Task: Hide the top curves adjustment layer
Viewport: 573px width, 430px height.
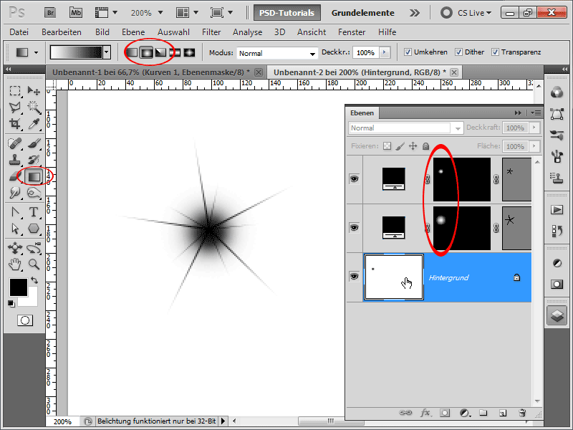Action: 354,178
